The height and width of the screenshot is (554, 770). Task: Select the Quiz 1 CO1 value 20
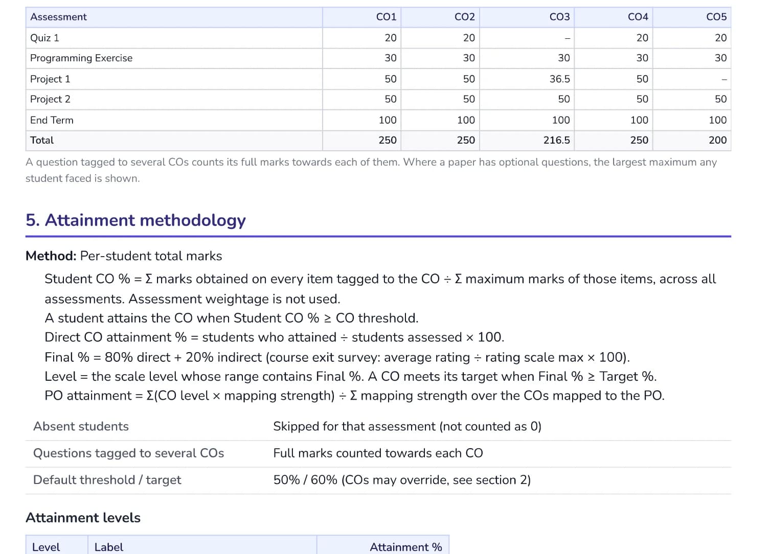point(391,38)
